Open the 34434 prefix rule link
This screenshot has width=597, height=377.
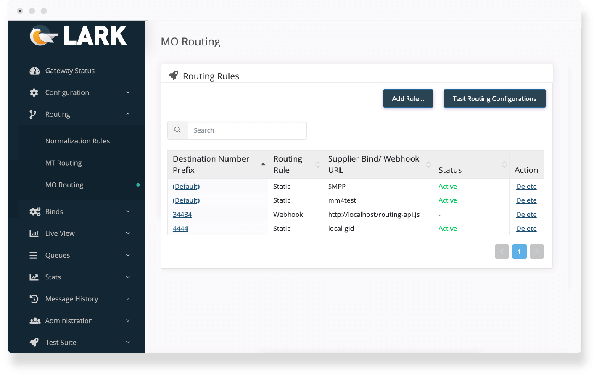tap(182, 214)
